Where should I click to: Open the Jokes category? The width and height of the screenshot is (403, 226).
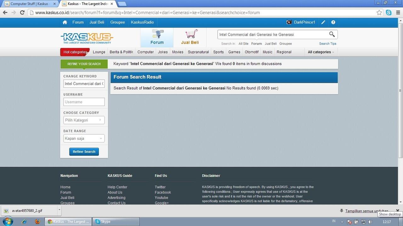pos(163,52)
